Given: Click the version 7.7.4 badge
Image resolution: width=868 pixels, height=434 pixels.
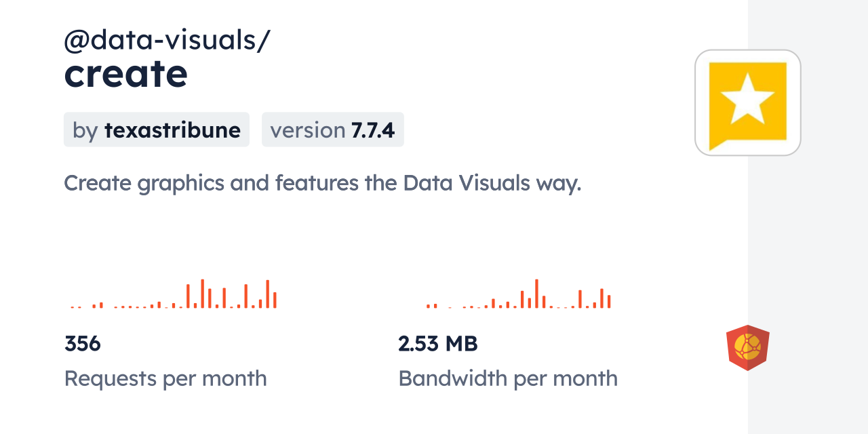Looking at the screenshot, I should click(x=333, y=130).
